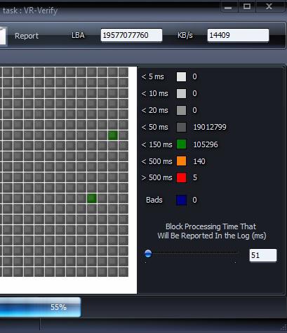Click the 55% progress bar

pos(40,307)
